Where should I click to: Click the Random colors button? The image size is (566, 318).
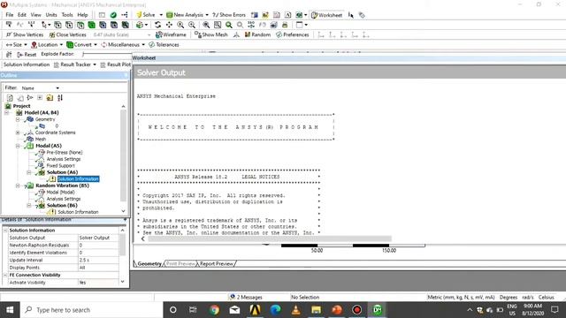257,34
